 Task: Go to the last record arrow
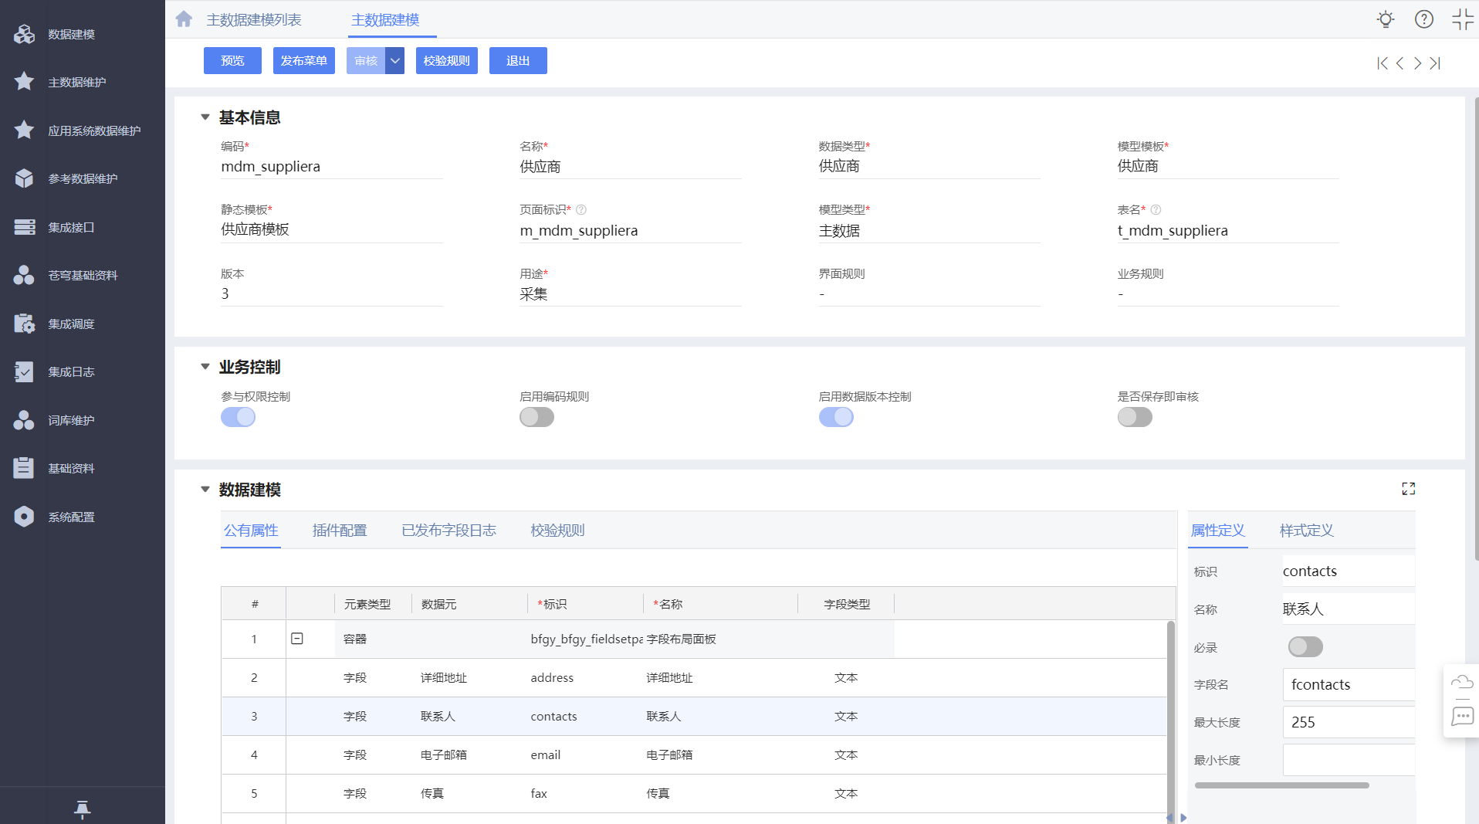(1435, 63)
